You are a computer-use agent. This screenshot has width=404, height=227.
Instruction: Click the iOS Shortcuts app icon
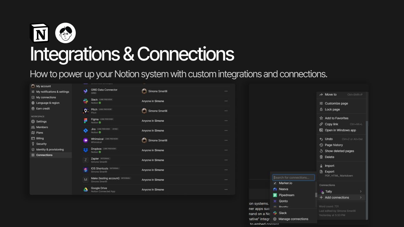click(x=86, y=170)
